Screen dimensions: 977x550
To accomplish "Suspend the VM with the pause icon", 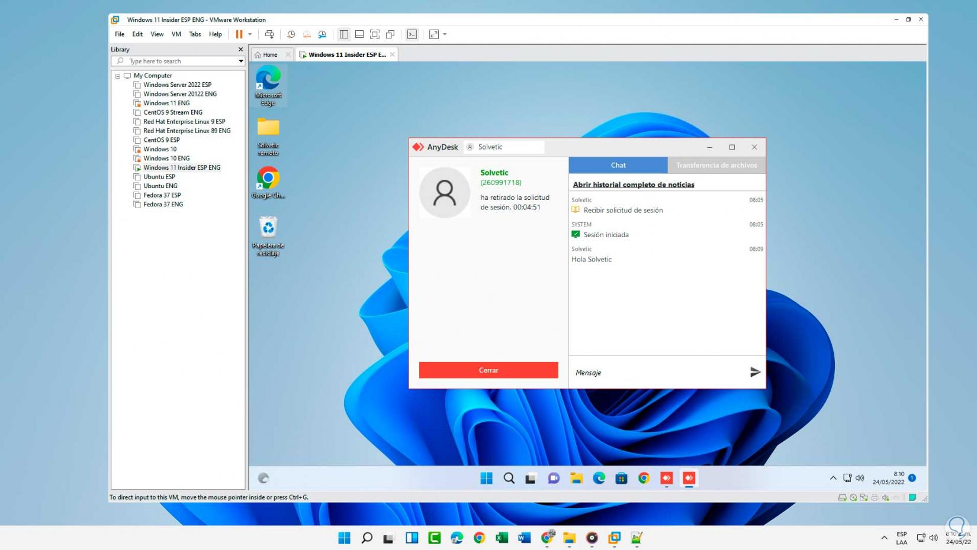I will coord(239,34).
